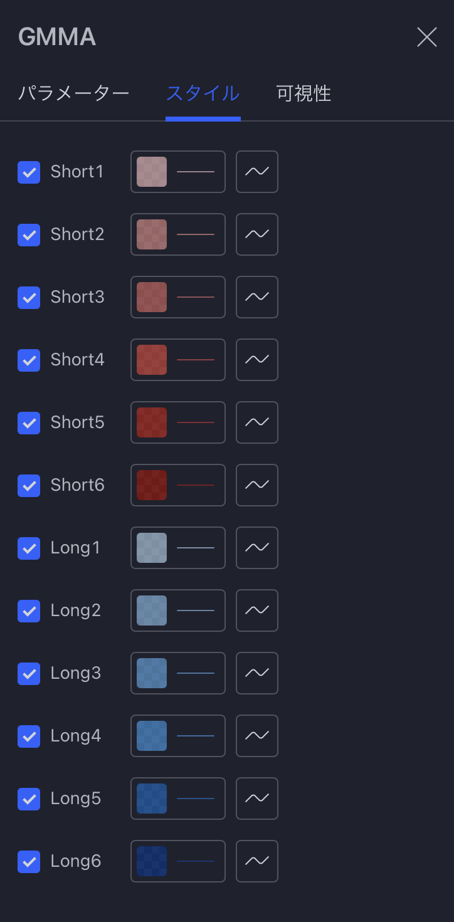Open the Short2 line style dropdown

tap(196, 234)
